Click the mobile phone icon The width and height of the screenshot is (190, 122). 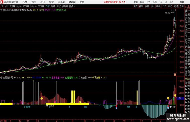(166, 2)
